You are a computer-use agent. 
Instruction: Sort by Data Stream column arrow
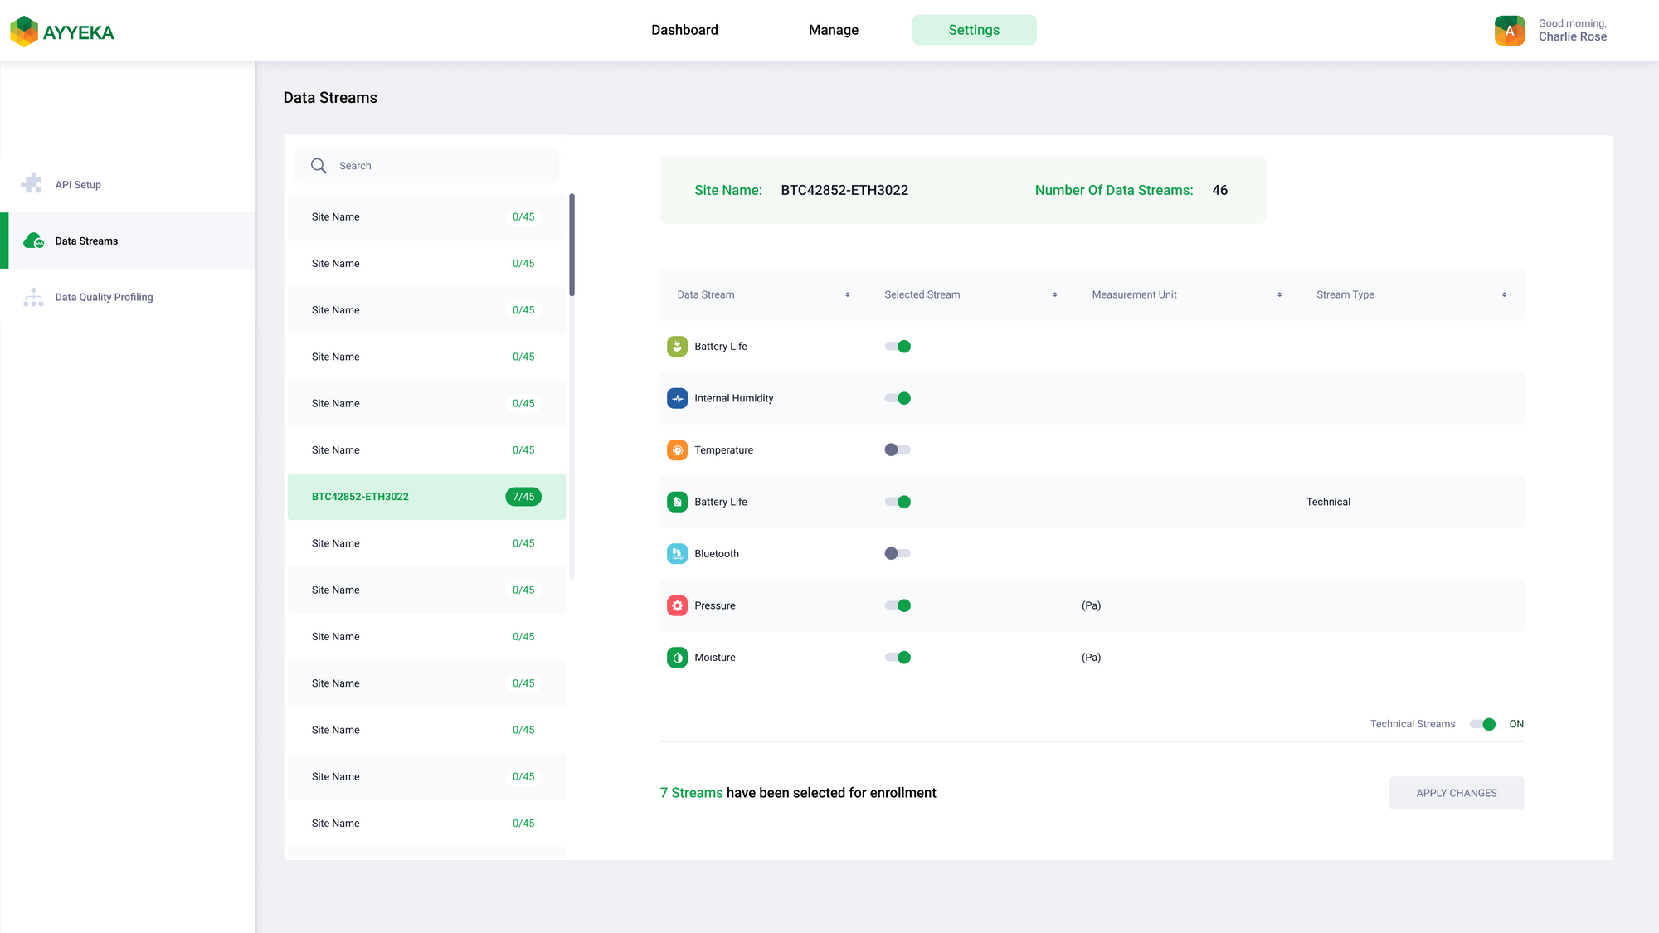click(847, 294)
